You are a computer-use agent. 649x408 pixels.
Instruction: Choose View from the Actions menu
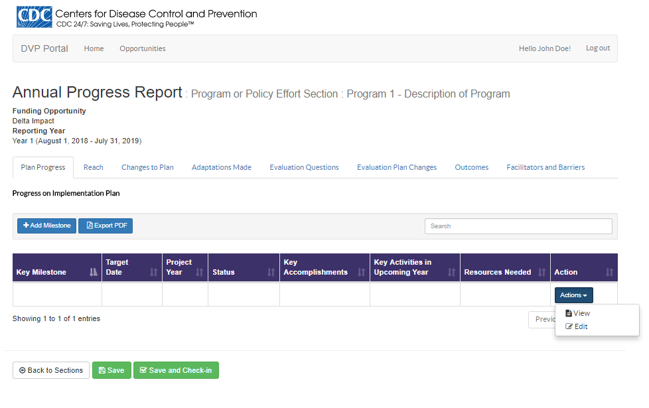[581, 313]
